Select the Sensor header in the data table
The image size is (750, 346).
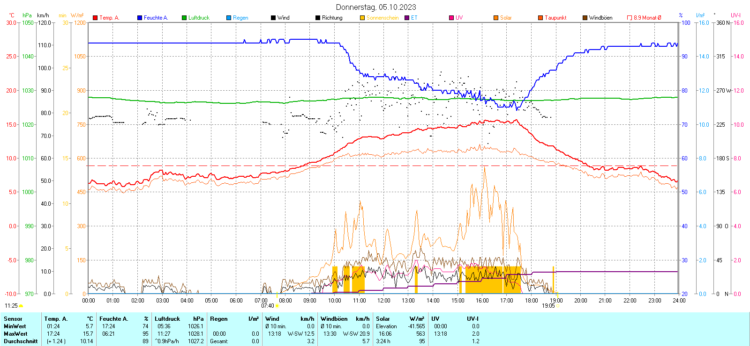tap(13, 319)
